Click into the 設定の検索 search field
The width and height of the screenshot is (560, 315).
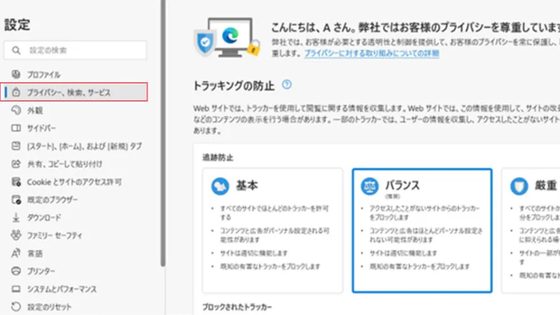75,50
